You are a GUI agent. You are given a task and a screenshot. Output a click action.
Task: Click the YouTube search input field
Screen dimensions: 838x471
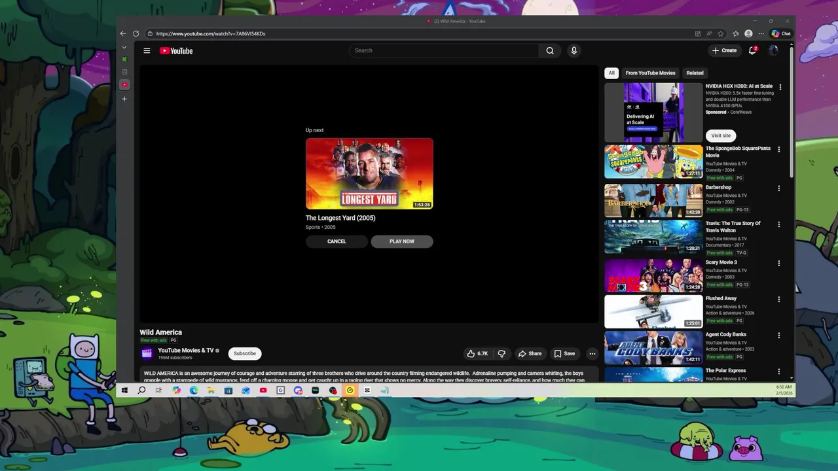445,50
